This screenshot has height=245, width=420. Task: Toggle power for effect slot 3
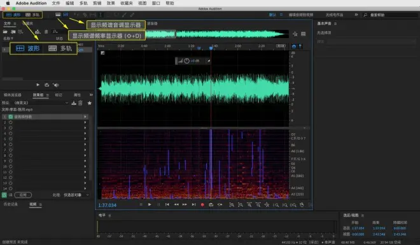coord(11,128)
